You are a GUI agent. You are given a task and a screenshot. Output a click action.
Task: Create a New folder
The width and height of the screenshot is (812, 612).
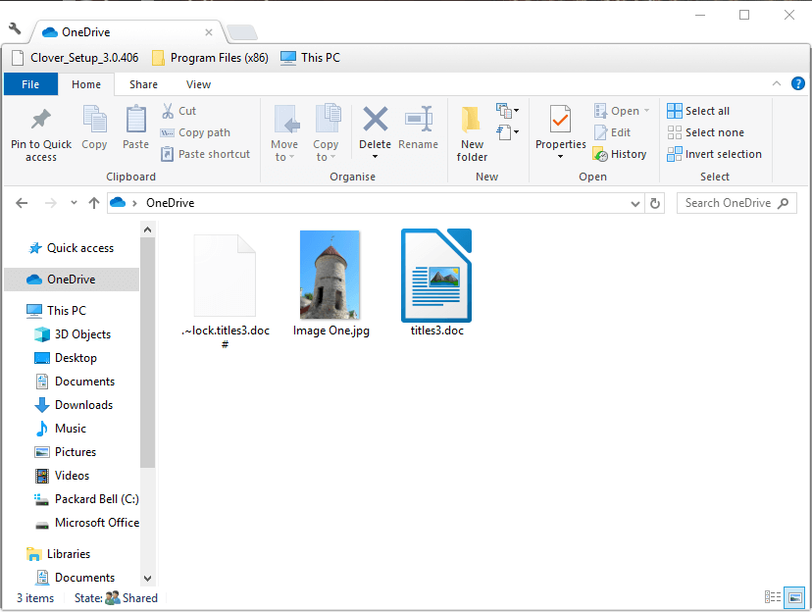pos(472,133)
